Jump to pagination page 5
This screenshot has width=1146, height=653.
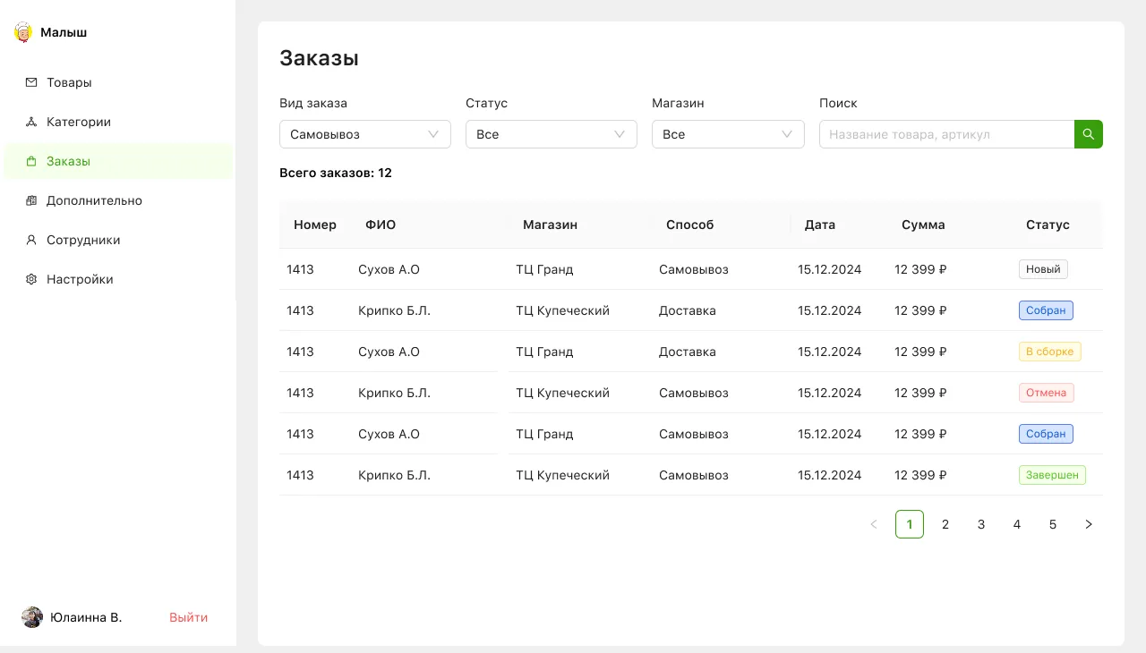click(1053, 524)
